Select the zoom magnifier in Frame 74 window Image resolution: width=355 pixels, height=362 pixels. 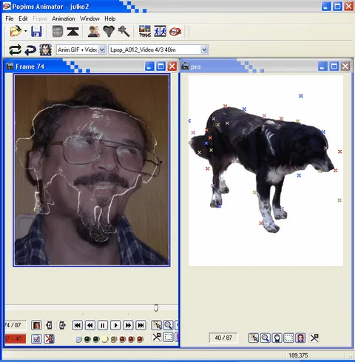click(168, 325)
